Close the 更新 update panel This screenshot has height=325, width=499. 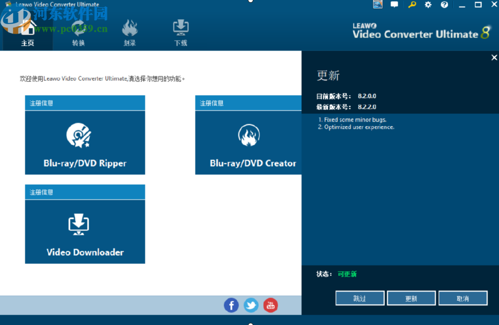pyautogui.click(x=494, y=58)
